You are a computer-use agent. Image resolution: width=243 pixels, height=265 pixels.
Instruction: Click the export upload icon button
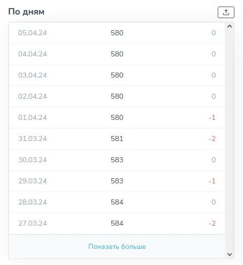point(226,12)
